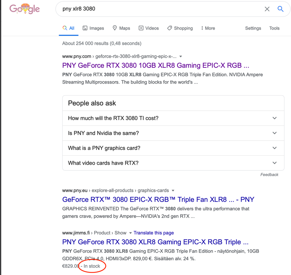The width and height of the screenshot is (291, 275).
Task: Open the pny.com result URL dropdown arrow
Action: click(x=181, y=56)
